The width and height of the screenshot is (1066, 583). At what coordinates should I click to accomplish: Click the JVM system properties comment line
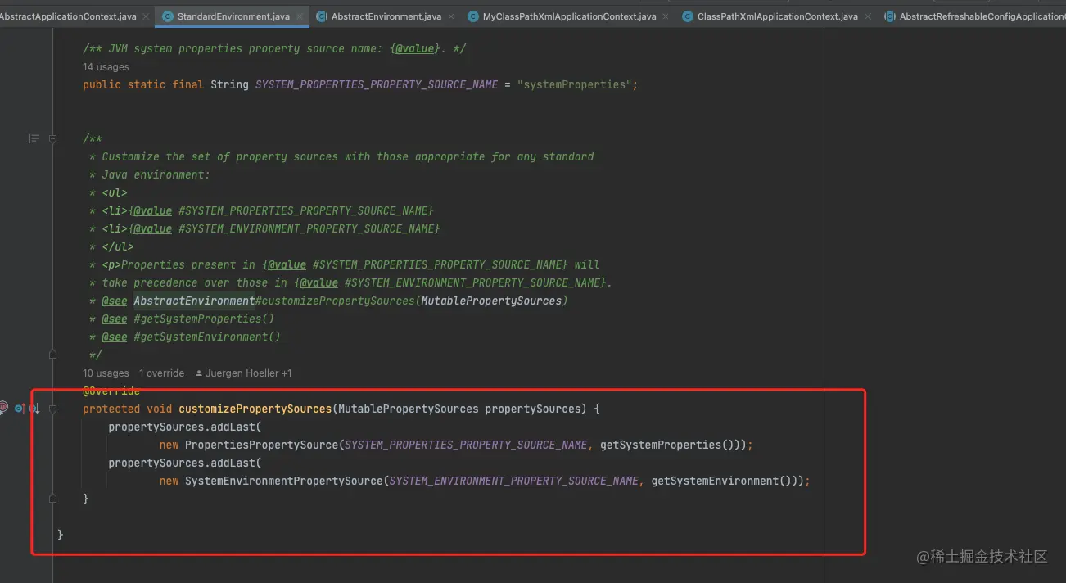pyautogui.click(x=274, y=48)
